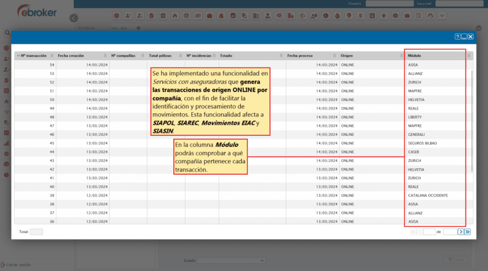Sort by Nº compañías column header
Screen dimensions: 488x271
(123, 55)
